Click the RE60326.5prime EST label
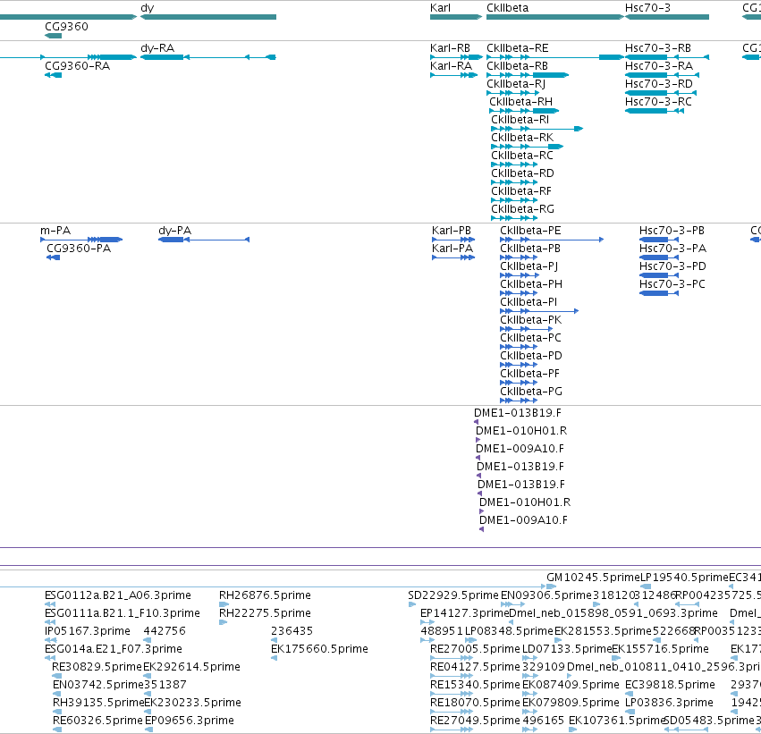 click(98, 721)
